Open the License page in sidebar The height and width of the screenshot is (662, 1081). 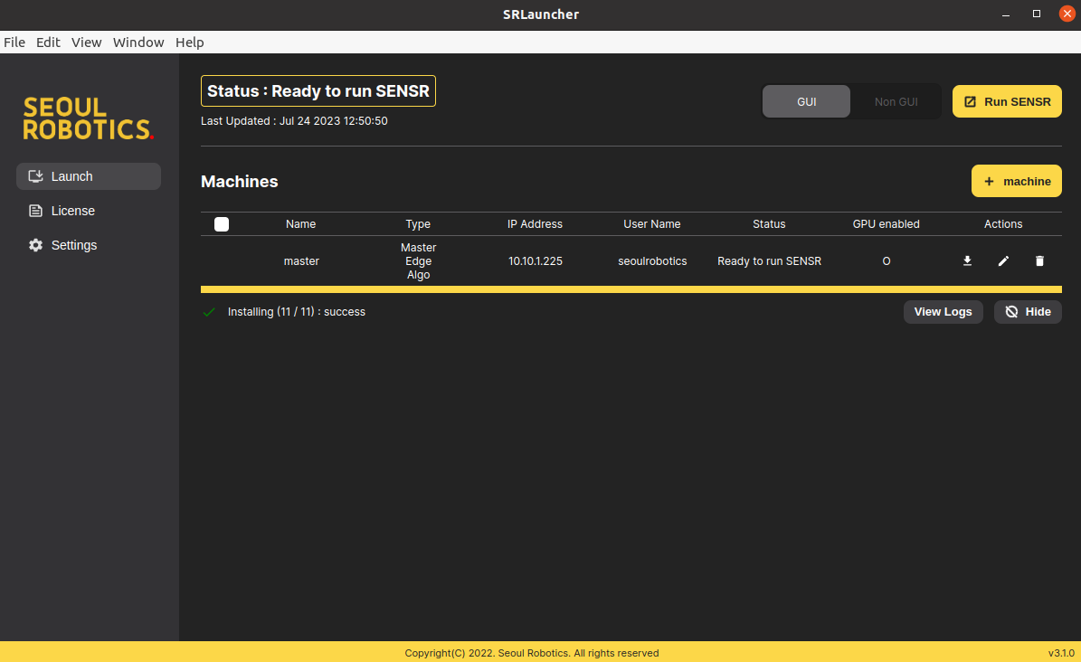[89, 211]
